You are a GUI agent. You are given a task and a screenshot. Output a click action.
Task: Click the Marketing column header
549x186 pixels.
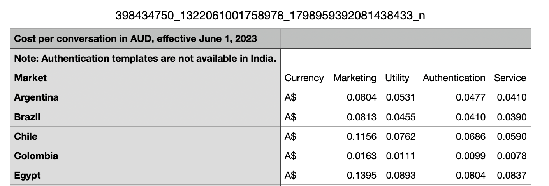tap(355, 78)
